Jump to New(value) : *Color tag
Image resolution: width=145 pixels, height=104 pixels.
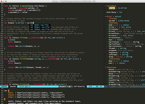tap(119, 61)
